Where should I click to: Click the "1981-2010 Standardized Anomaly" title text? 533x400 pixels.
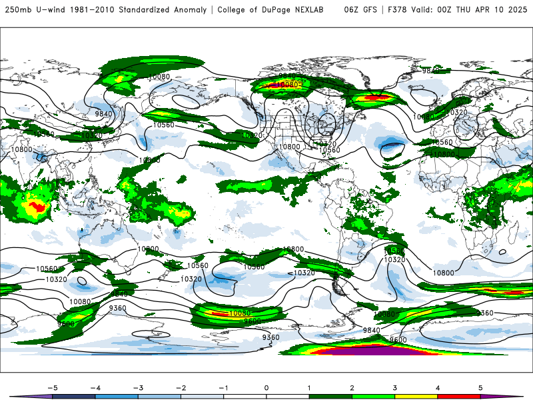click(x=138, y=9)
